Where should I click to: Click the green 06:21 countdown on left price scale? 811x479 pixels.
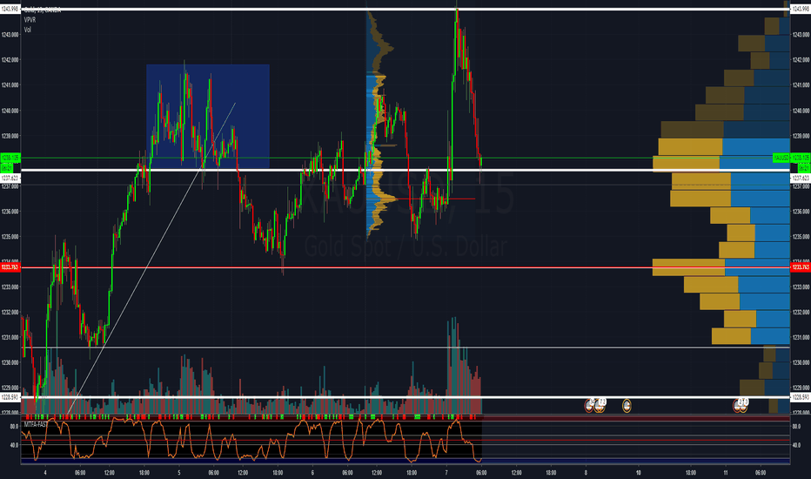pyautogui.click(x=7, y=168)
